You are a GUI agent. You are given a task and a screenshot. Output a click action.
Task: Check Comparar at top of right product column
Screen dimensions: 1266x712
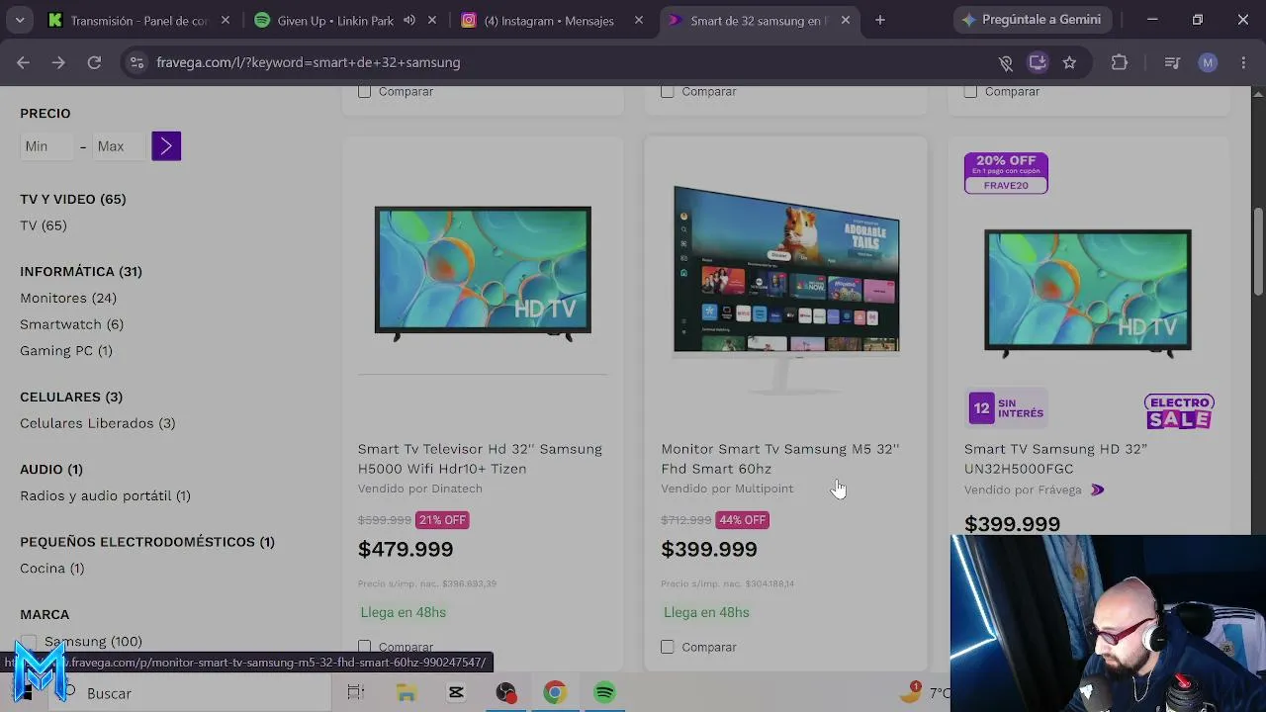pos(970,91)
